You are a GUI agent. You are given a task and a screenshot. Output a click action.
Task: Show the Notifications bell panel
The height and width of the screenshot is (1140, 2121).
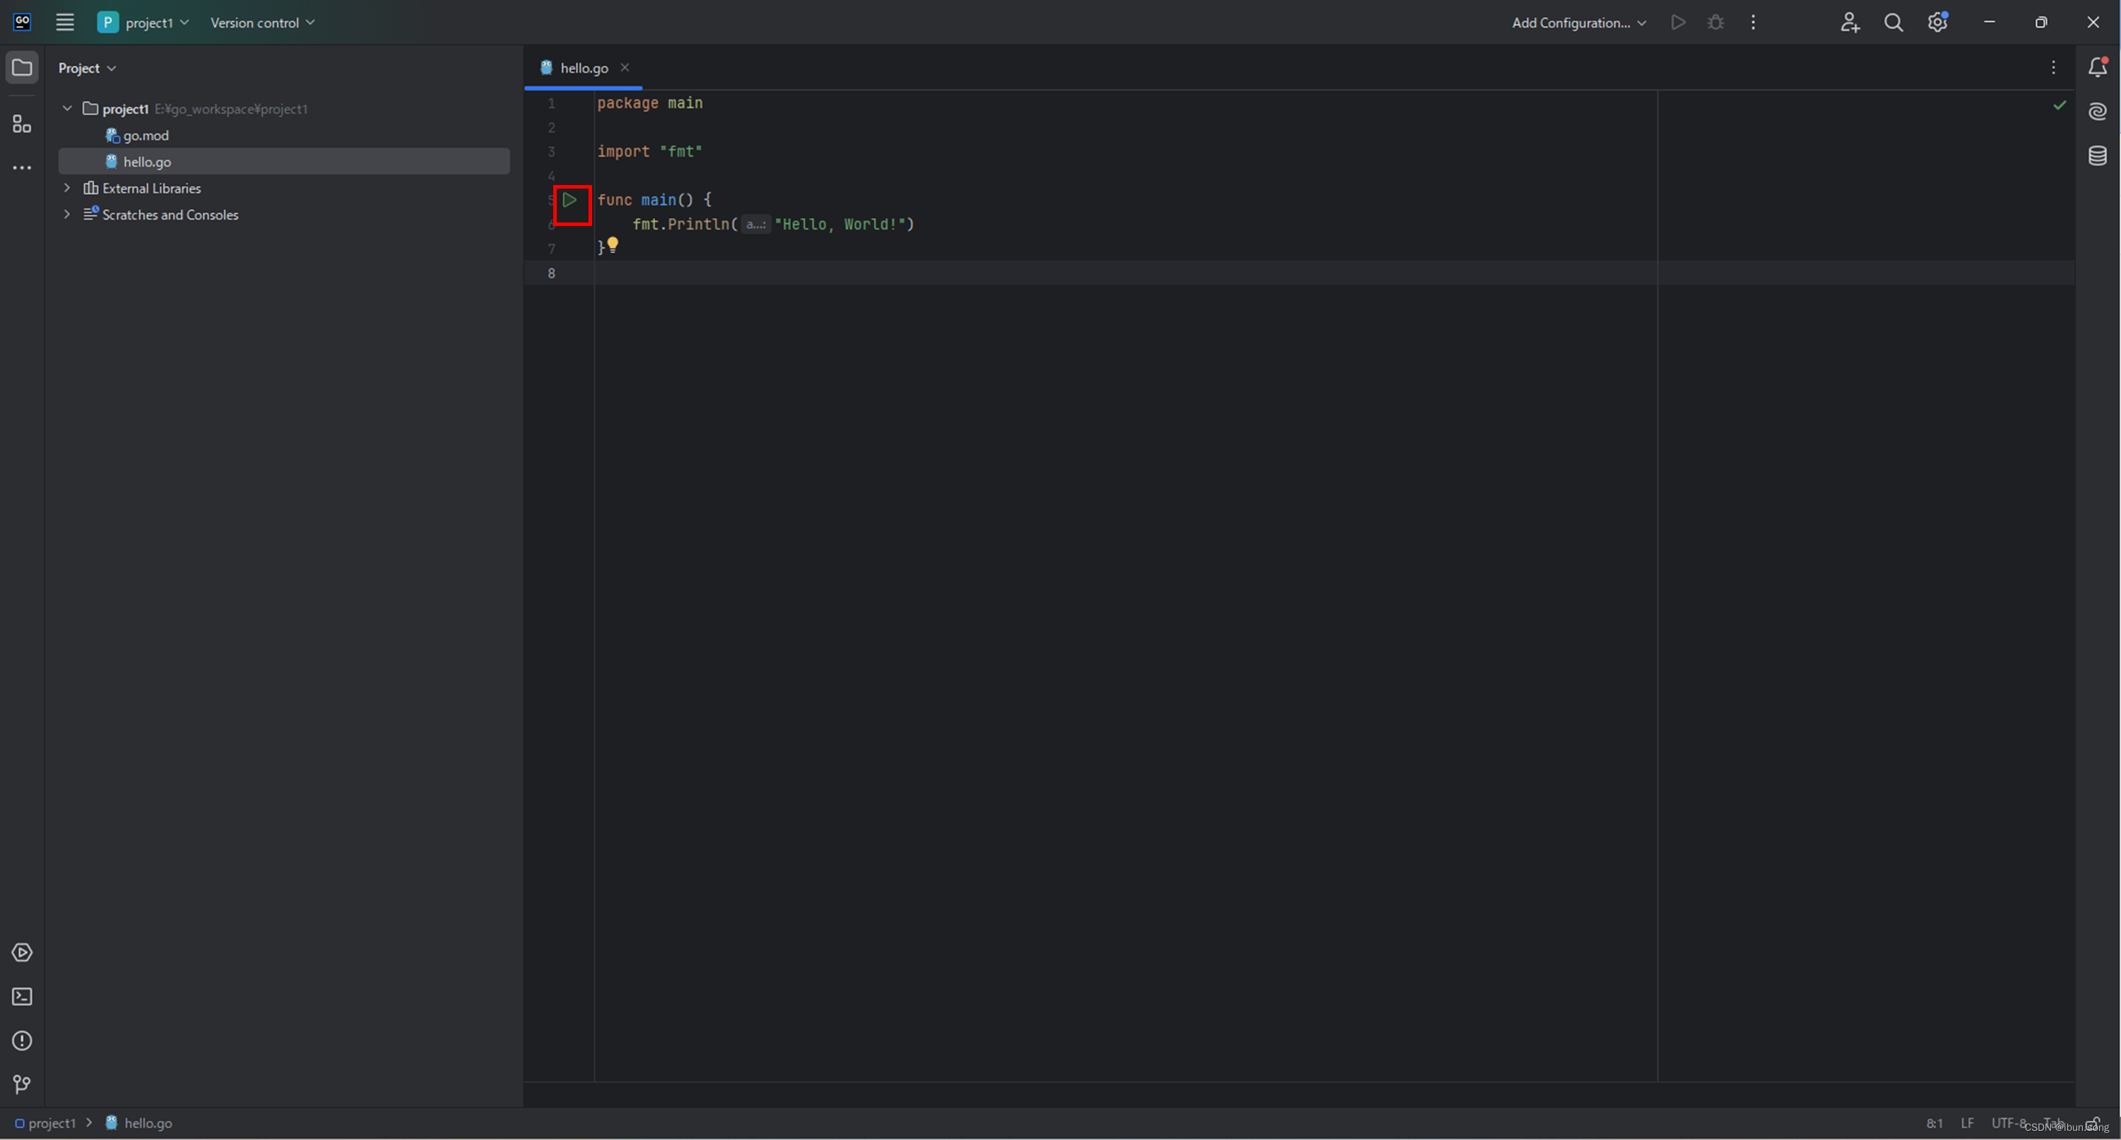(2097, 68)
